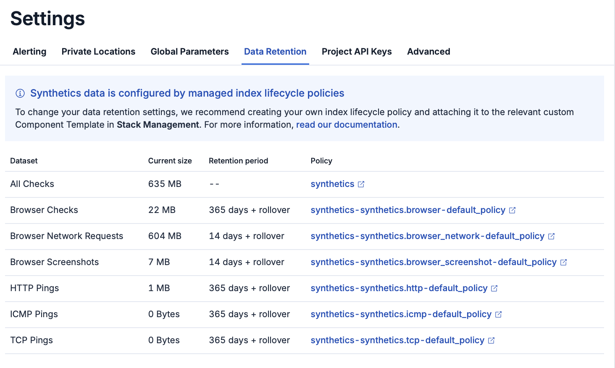Open the Browser Checks retention policy link
The height and width of the screenshot is (368, 615).
(408, 210)
